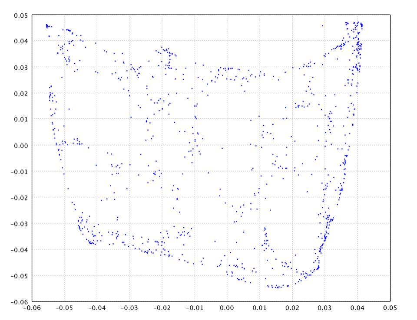Click the y-axis tick label −0.05
The height and width of the screenshot is (320, 417).
pos(19,276)
